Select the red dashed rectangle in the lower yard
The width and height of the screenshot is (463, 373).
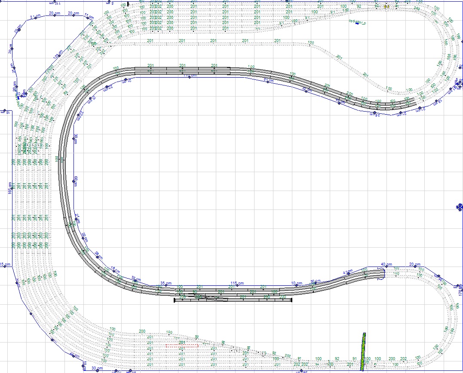tap(182, 345)
